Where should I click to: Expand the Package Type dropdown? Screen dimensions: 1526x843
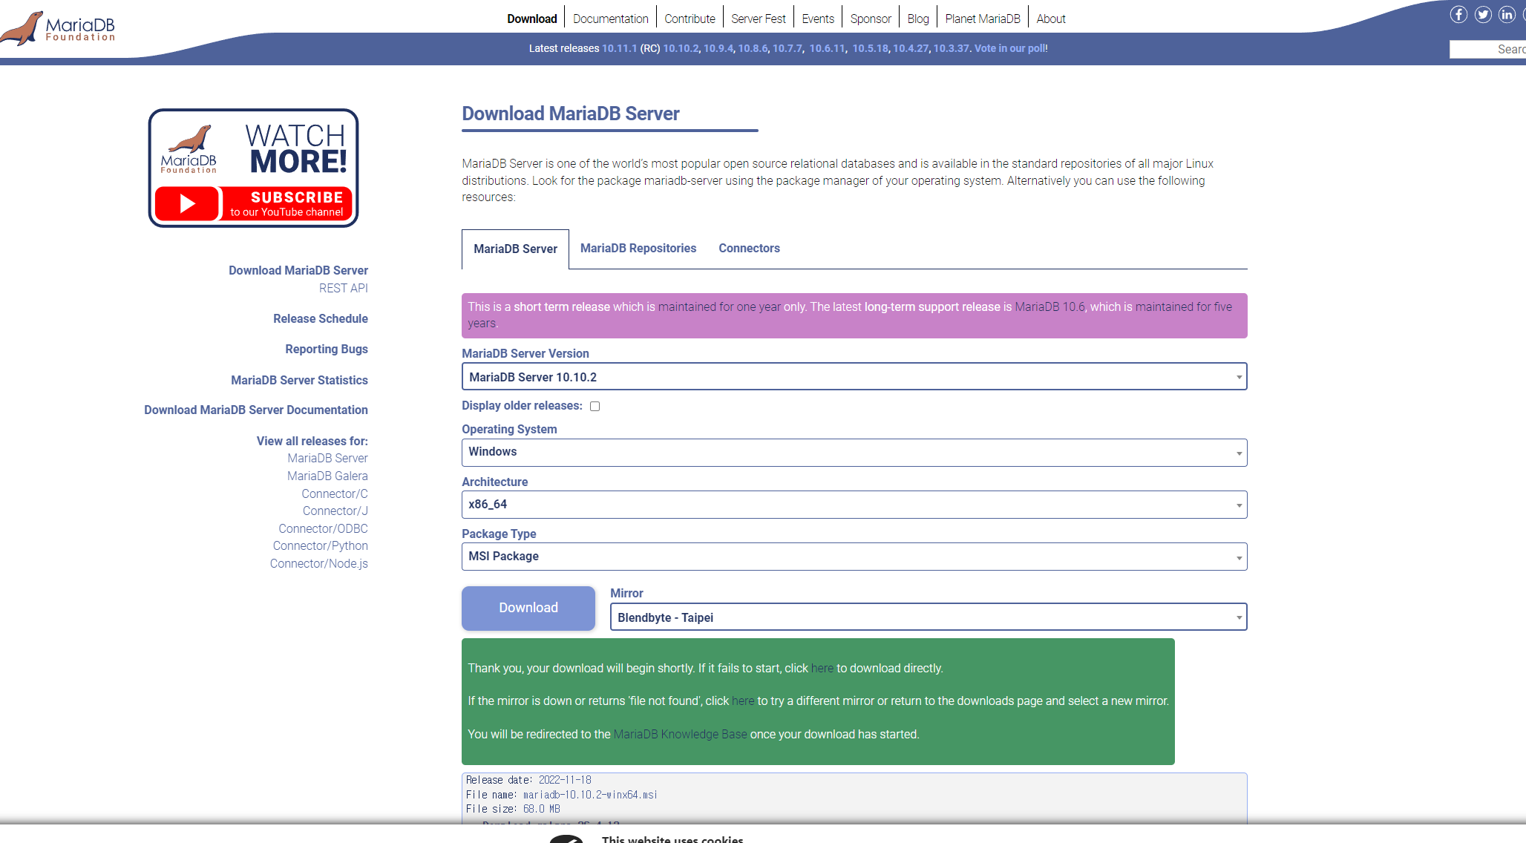click(x=854, y=557)
